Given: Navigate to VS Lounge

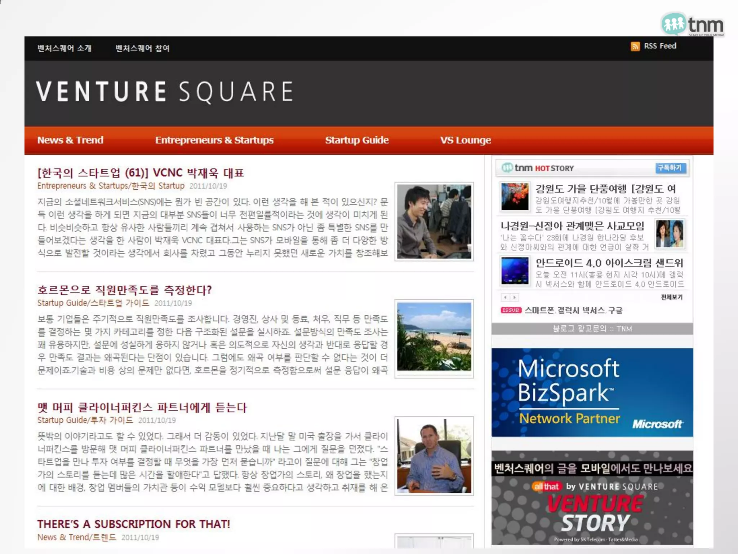Looking at the screenshot, I should pos(465,140).
